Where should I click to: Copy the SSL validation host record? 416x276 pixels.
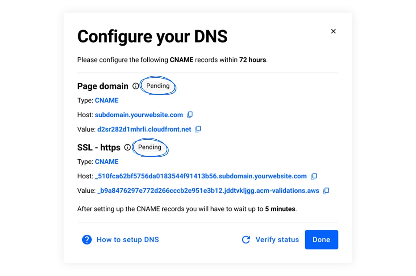point(313,176)
